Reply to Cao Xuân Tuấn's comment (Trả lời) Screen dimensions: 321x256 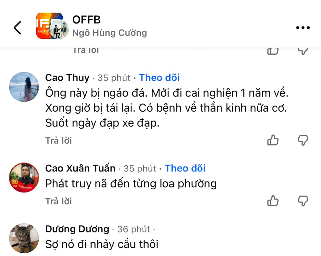[x=59, y=201]
